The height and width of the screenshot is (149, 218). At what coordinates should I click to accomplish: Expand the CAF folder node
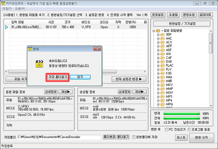(158, 58)
